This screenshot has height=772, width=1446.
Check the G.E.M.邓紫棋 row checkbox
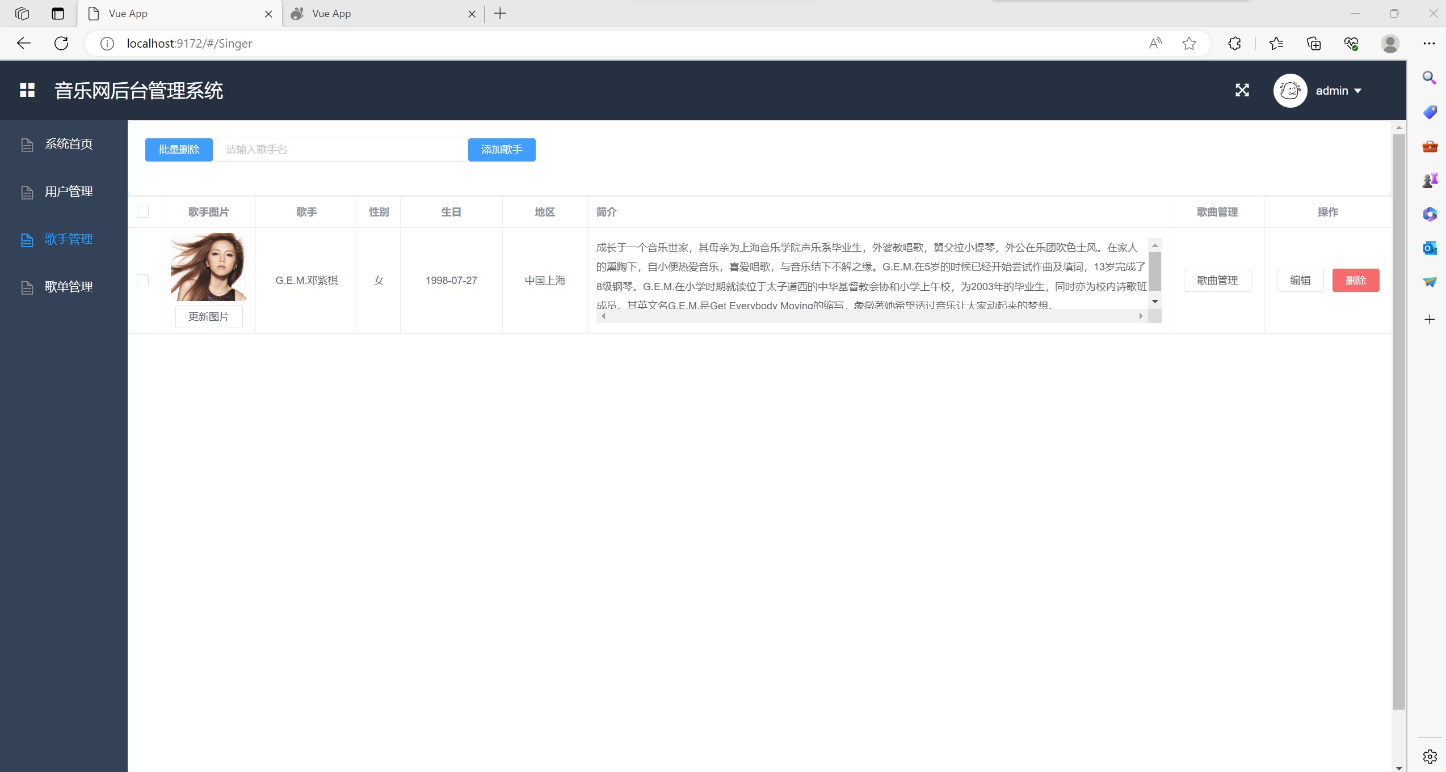(143, 281)
